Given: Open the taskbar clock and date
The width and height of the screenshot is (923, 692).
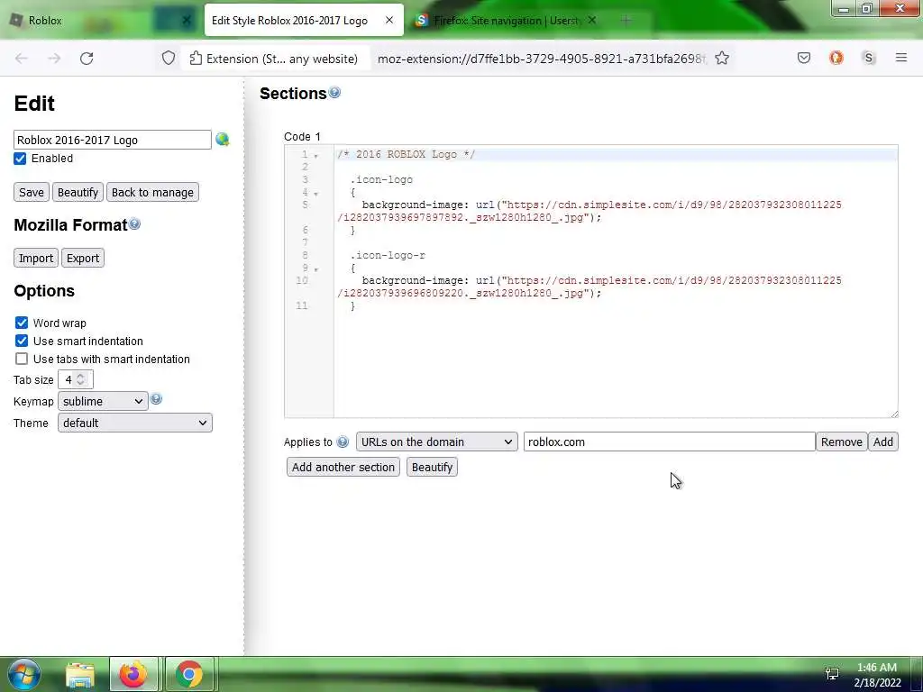Looking at the screenshot, I should [877, 675].
